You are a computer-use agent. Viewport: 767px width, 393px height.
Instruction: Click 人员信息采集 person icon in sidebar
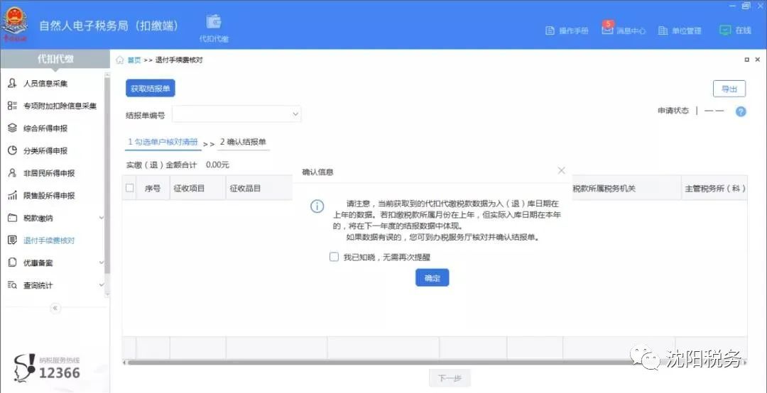12,83
